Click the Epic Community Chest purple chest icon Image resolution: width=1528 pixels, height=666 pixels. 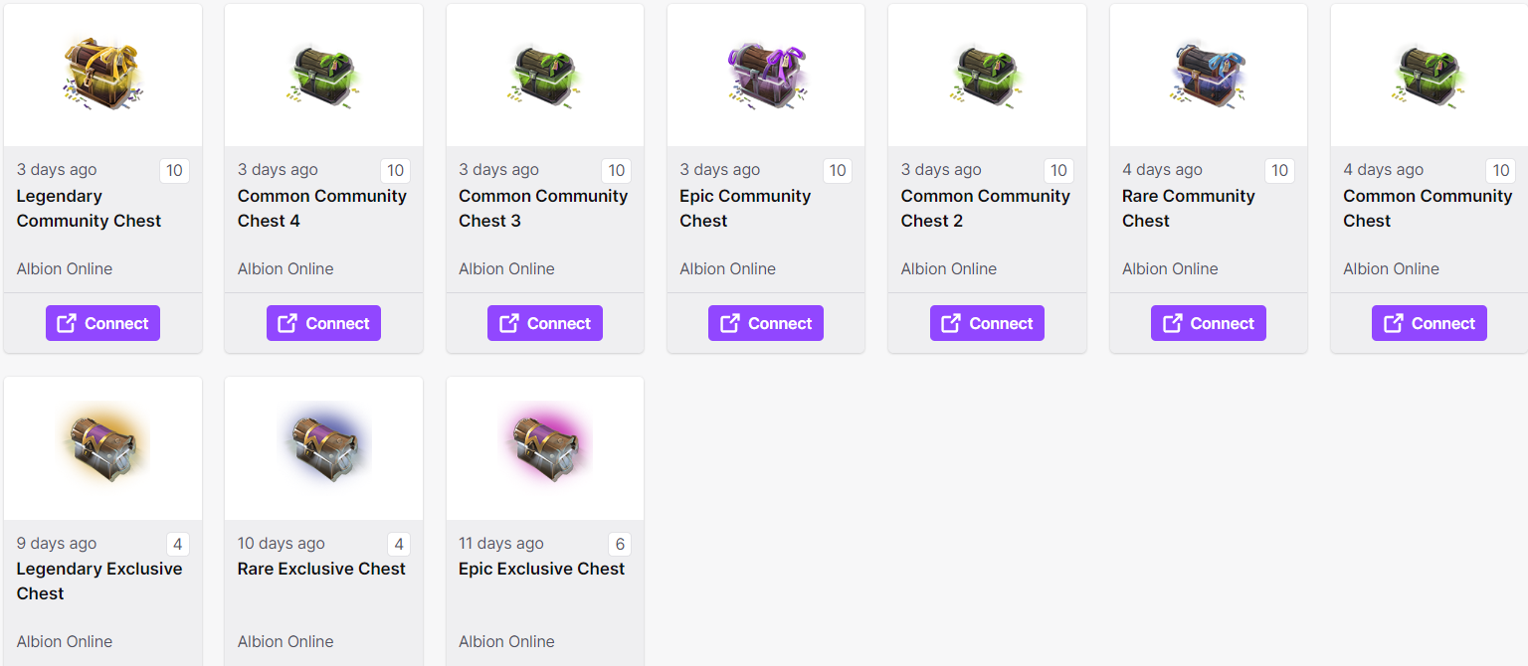(765, 75)
